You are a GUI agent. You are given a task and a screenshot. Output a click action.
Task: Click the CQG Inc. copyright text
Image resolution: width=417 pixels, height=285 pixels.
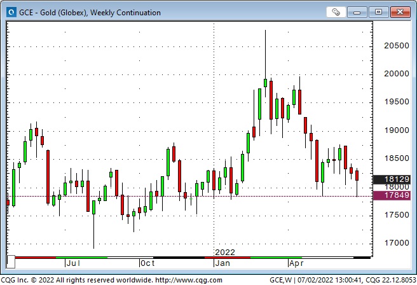pos(77,280)
